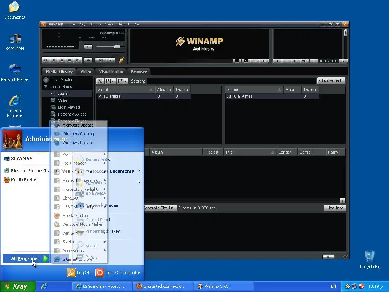
Task: Select the Media Library tab
Action: [59, 71]
